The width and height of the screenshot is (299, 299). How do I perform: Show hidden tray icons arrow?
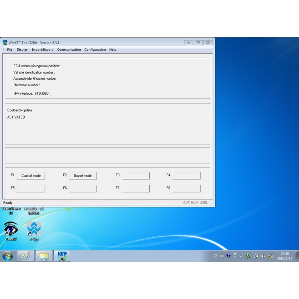(241, 256)
